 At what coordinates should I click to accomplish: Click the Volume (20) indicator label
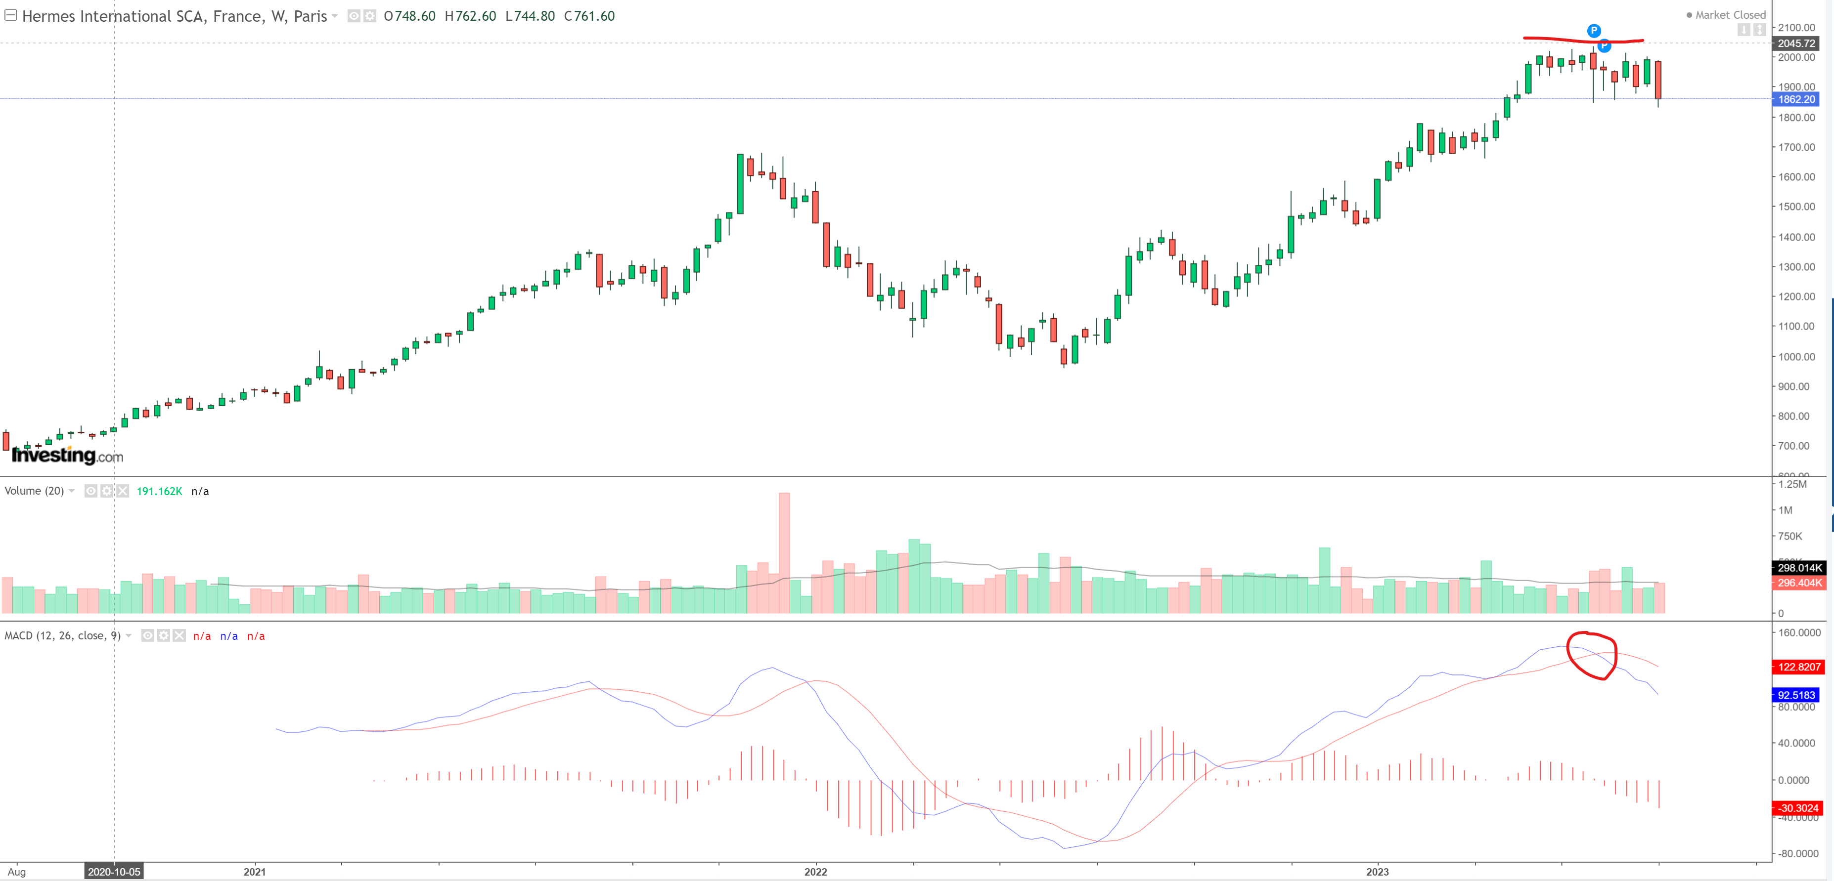(x=34, y=491)
